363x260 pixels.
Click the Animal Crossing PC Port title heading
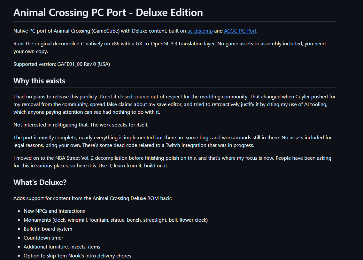tap(108, 12)
